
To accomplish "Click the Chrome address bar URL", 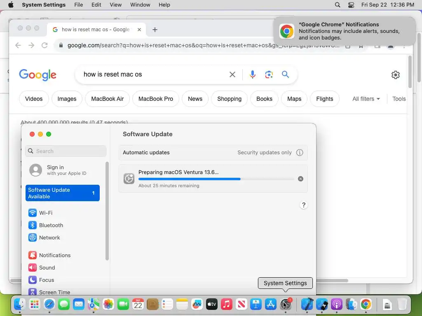I will pos(203,45).
